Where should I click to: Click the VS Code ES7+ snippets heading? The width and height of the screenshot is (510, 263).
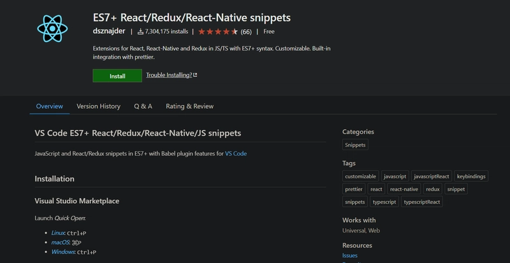138,133
